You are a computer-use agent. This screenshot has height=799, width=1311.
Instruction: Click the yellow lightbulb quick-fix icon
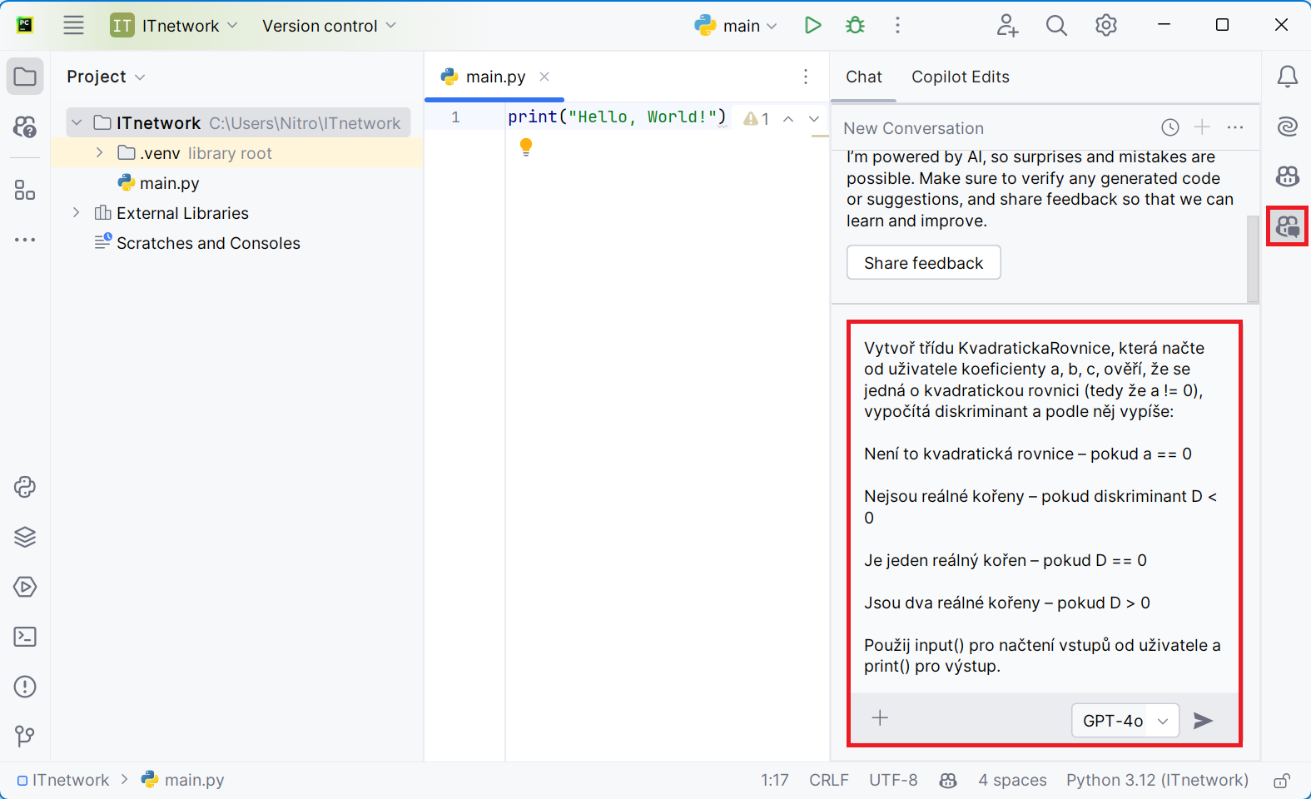pos(526,147)
